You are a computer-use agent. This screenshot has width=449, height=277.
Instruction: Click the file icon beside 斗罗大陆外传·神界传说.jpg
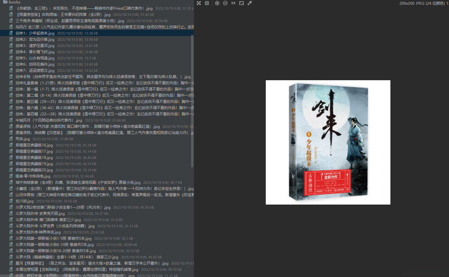point(11,232)
